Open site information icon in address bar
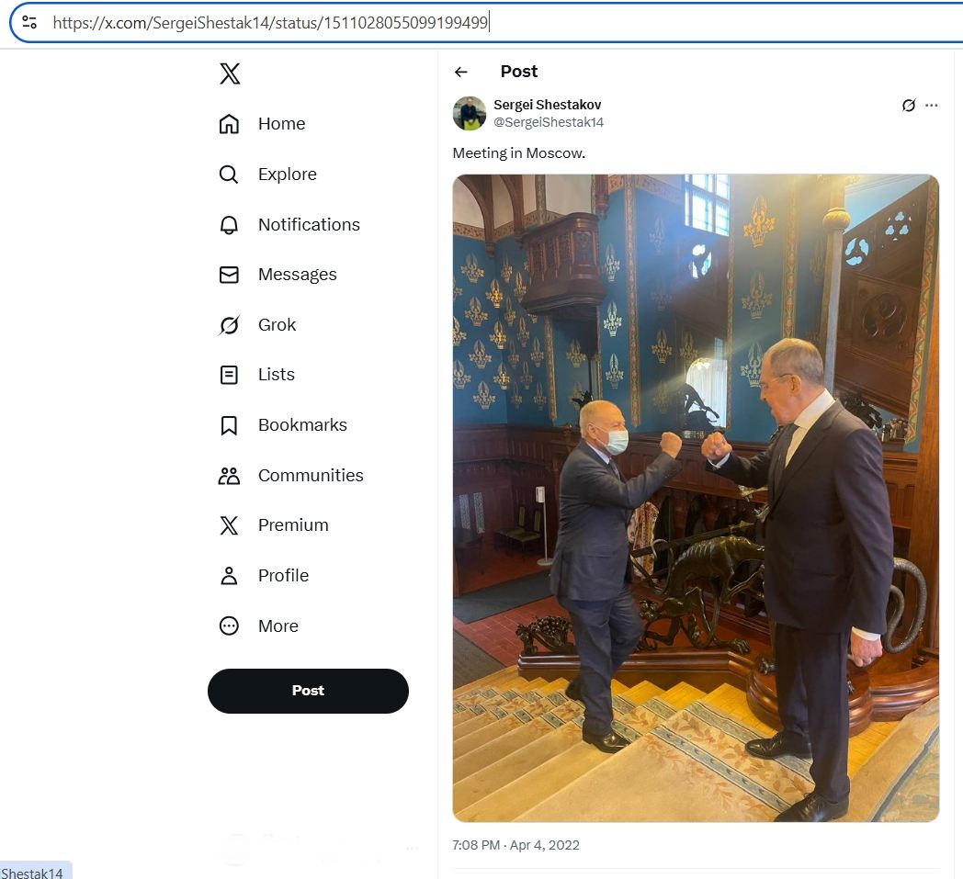The width and height of the screenshot is (963, 879). 29,22
